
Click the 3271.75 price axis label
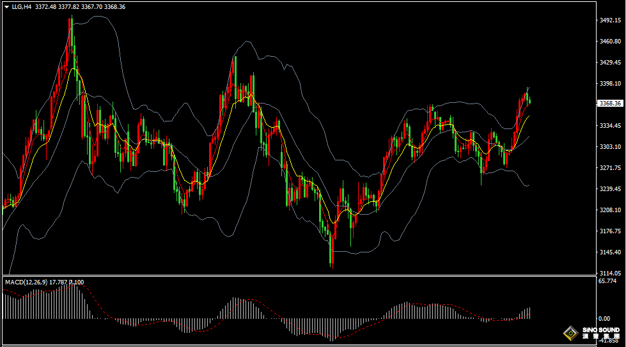(611, 167)
